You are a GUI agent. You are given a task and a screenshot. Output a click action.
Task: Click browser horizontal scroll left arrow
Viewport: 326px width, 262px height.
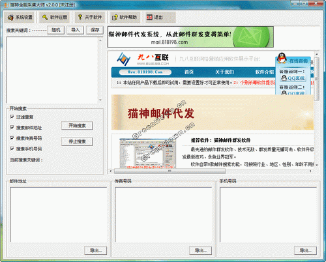111,171
